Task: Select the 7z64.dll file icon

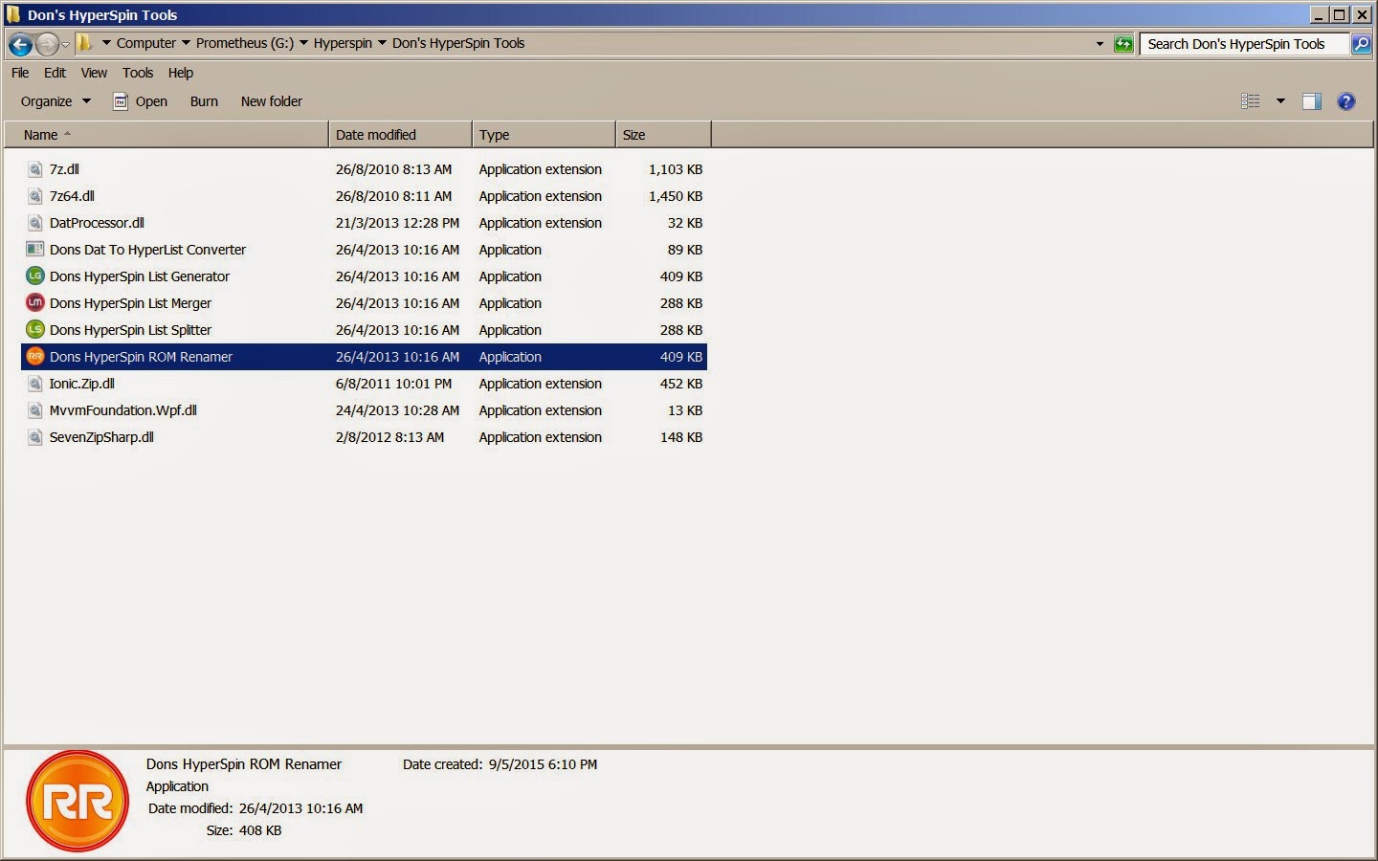Action: (x=35, y=196)
